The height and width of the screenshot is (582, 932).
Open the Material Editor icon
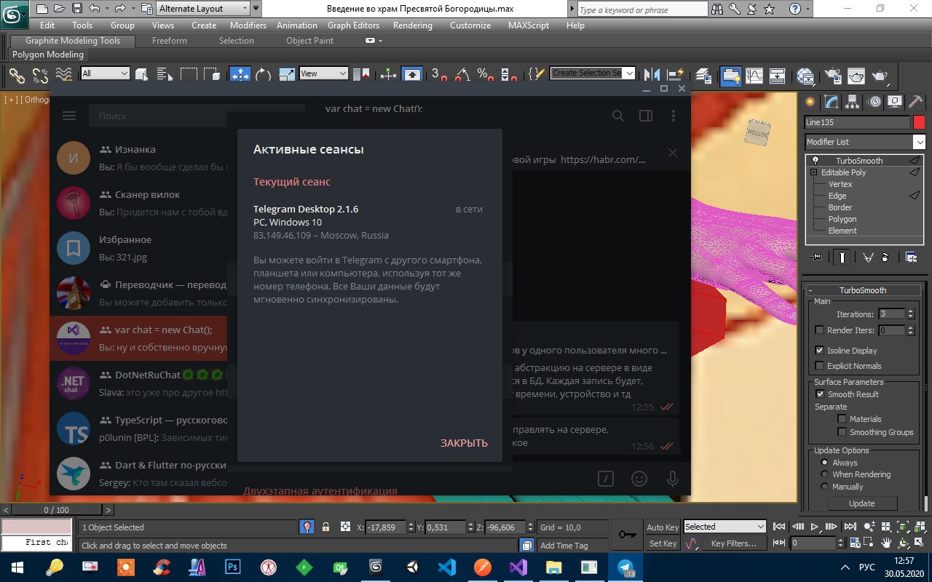click(805, 75)
